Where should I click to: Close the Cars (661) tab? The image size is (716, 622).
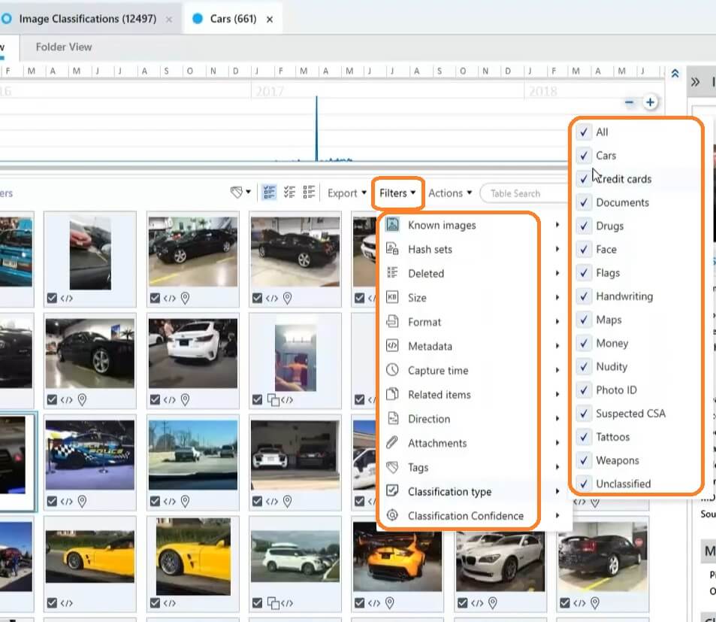pyautogui.click(x=270, y=20)
